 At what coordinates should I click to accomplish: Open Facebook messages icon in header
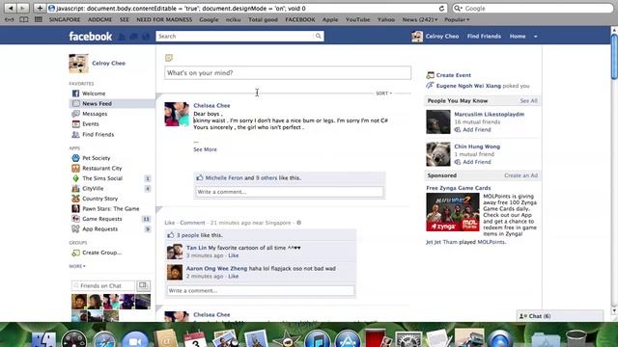134,37
